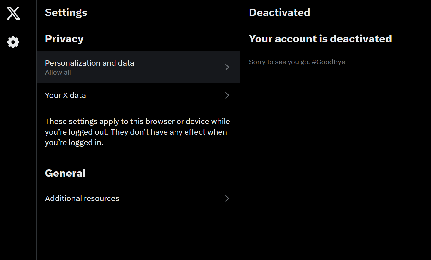The height and width of the screenshot is (260, 431).
Task: Click the Deactivated panel title
Action: click(x=279, y=12)
